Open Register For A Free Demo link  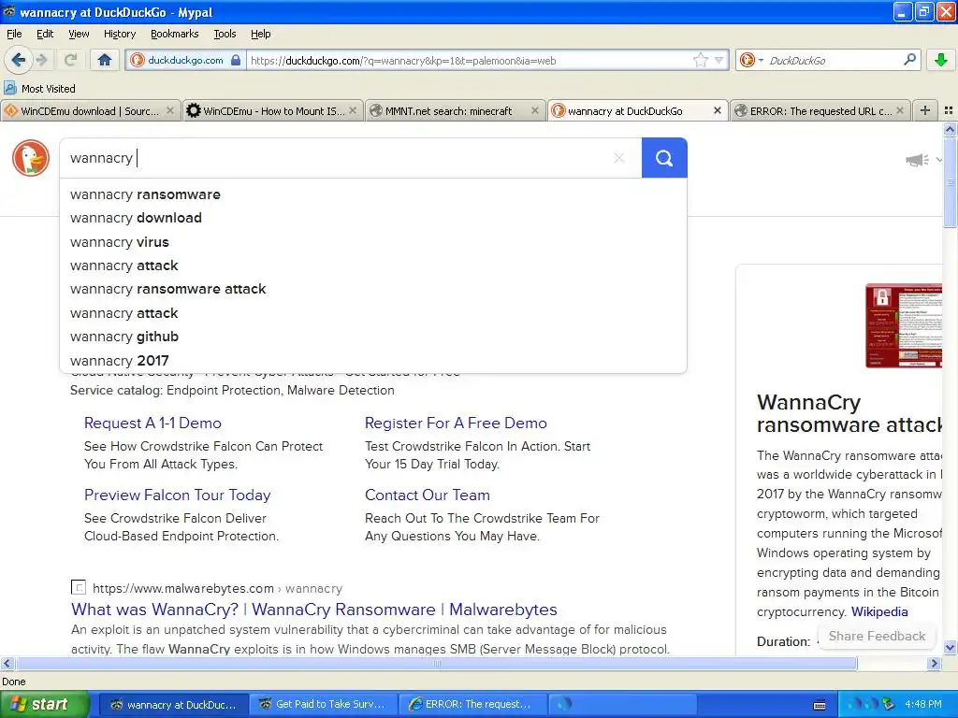click(456, 424)
